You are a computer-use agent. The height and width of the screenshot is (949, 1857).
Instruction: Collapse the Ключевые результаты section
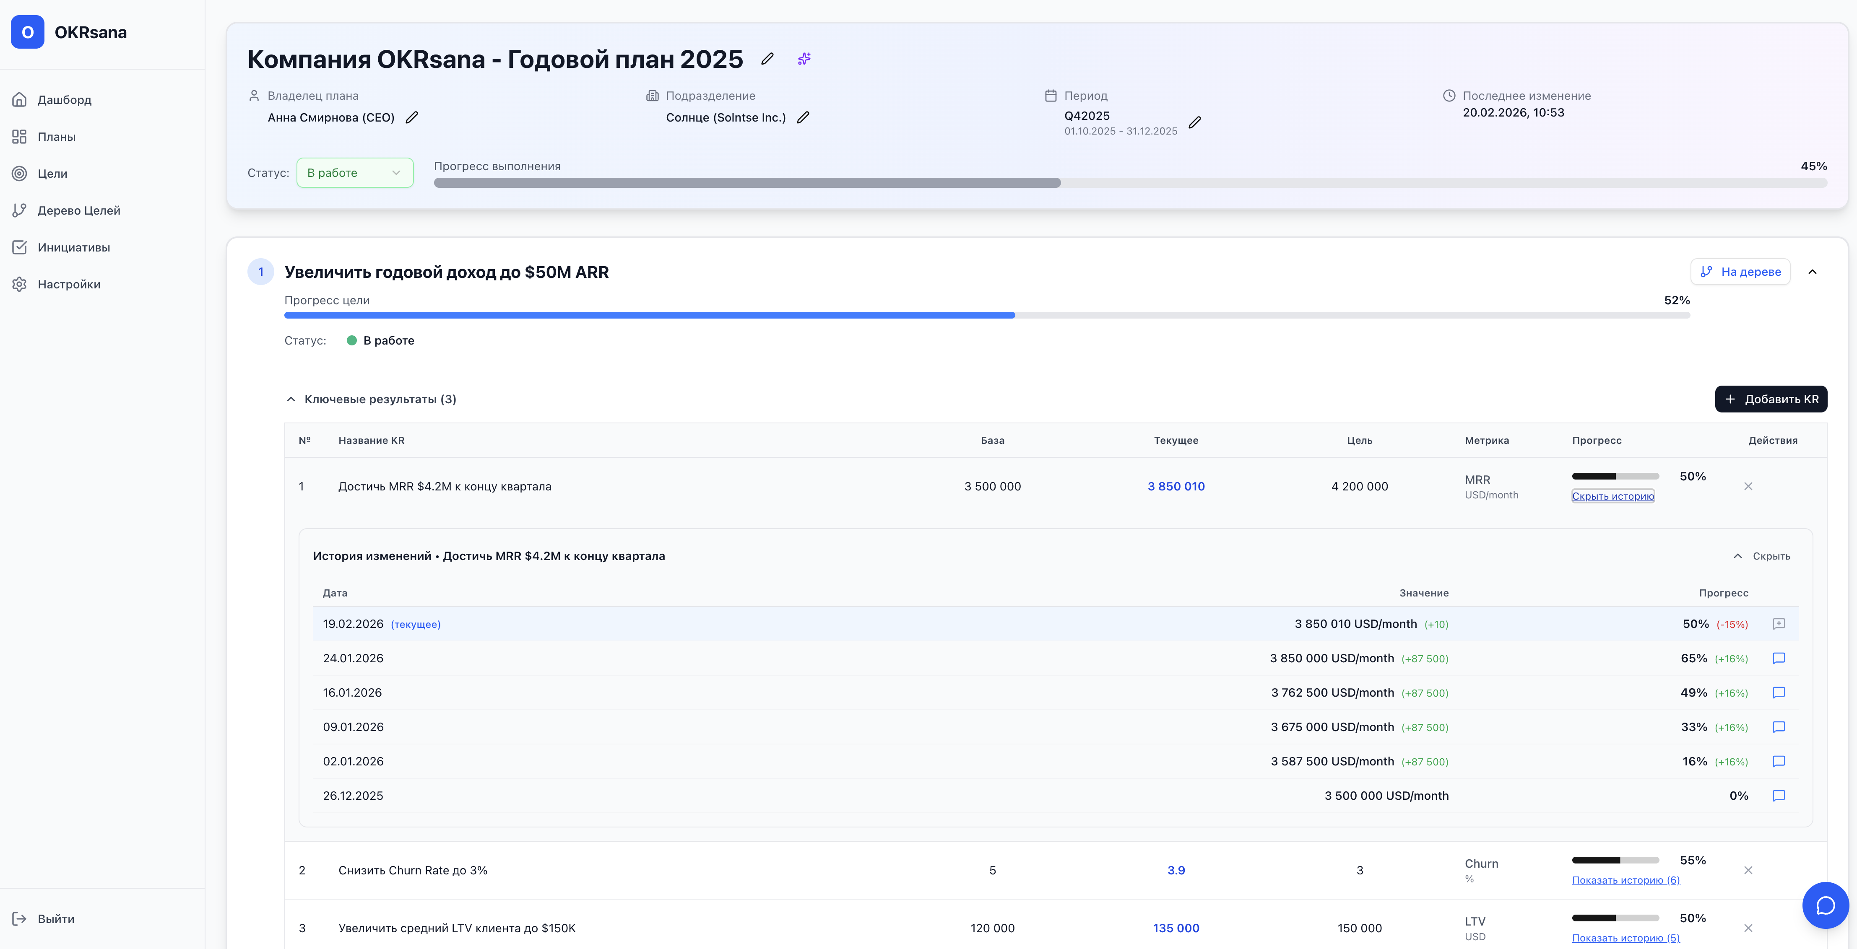point(291,399)
